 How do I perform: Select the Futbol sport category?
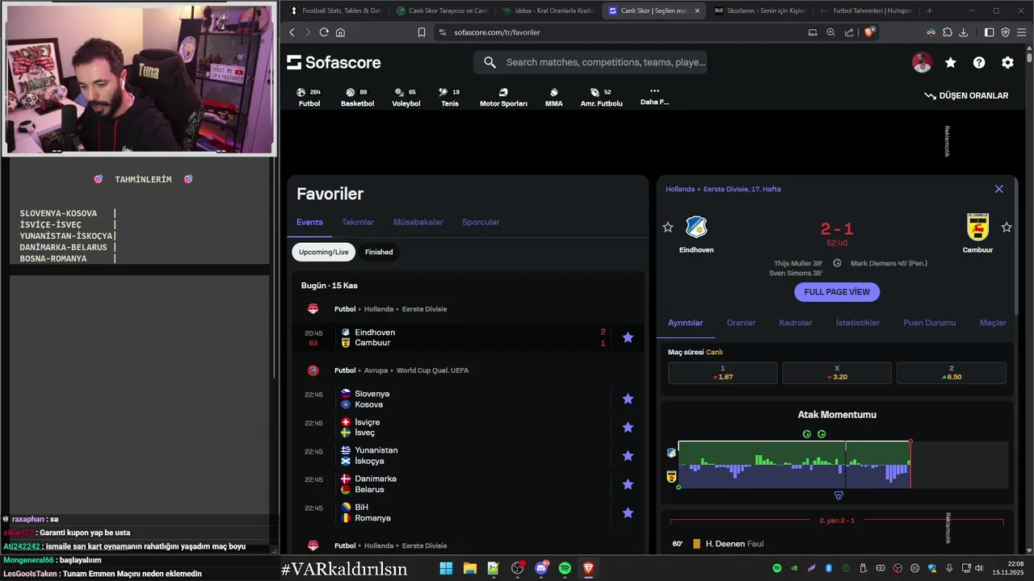point(309,98)
